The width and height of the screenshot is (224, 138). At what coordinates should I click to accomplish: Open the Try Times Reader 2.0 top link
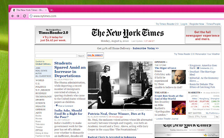click(x=167, y=24)
